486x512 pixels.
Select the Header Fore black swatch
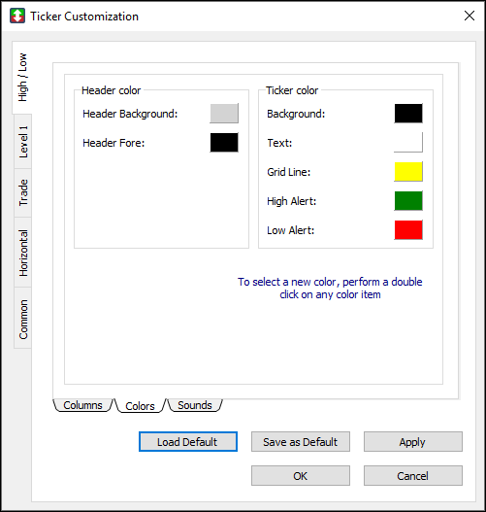[x=224, y=143]
